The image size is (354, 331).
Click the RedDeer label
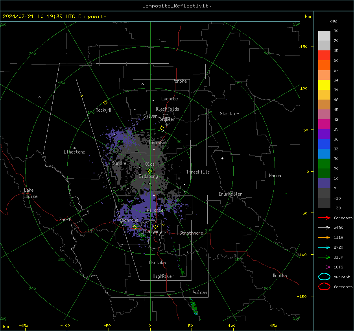pos(167,119)
